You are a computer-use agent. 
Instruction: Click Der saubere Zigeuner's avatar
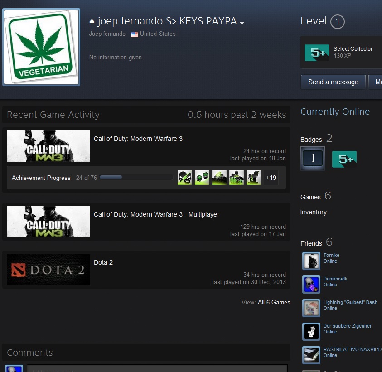click(x=311, y=332)
